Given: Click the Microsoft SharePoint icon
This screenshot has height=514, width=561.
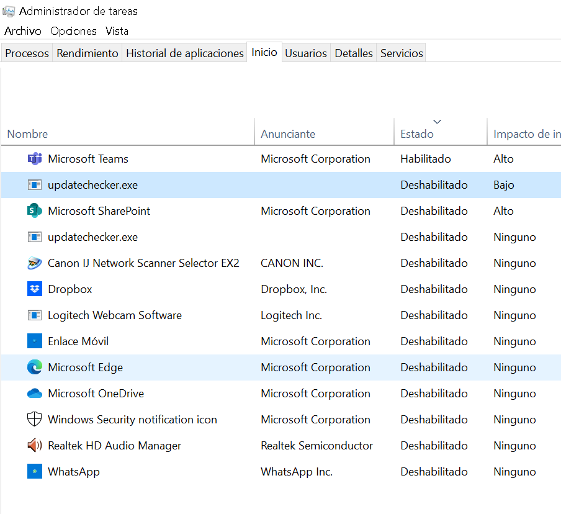Looking at the screenshot, I should [35, 211].
